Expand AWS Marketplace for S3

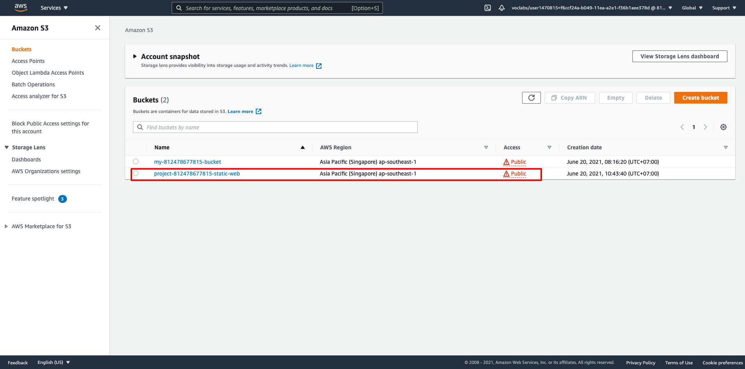6,226
